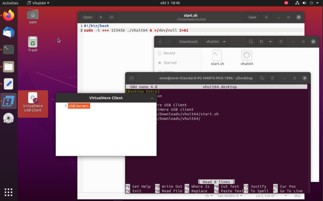Open the terminal hamburger menu
This screenshot has width=323, height=201.
click(x=272, y=78)
